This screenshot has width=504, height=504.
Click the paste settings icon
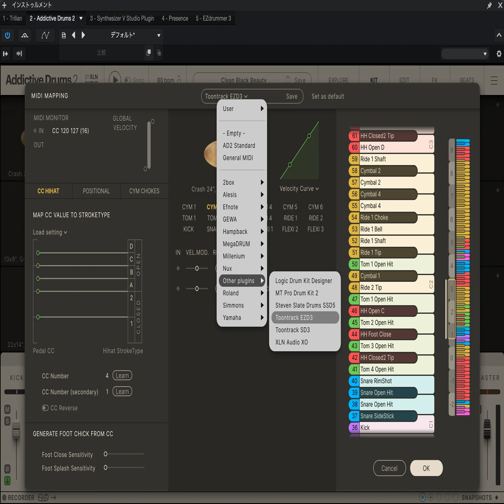tap(159, 53)
